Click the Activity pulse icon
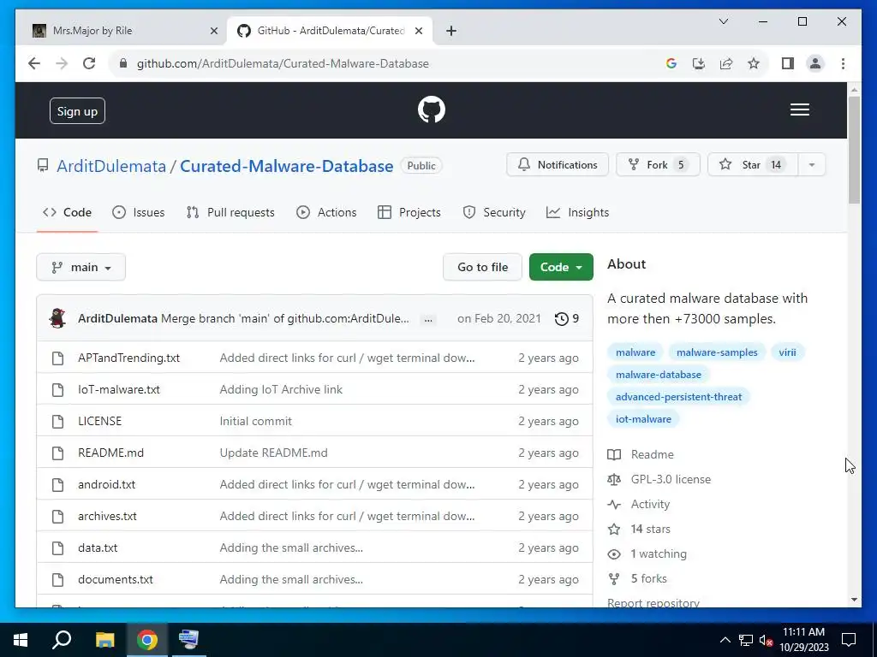 tap(613, 504)
